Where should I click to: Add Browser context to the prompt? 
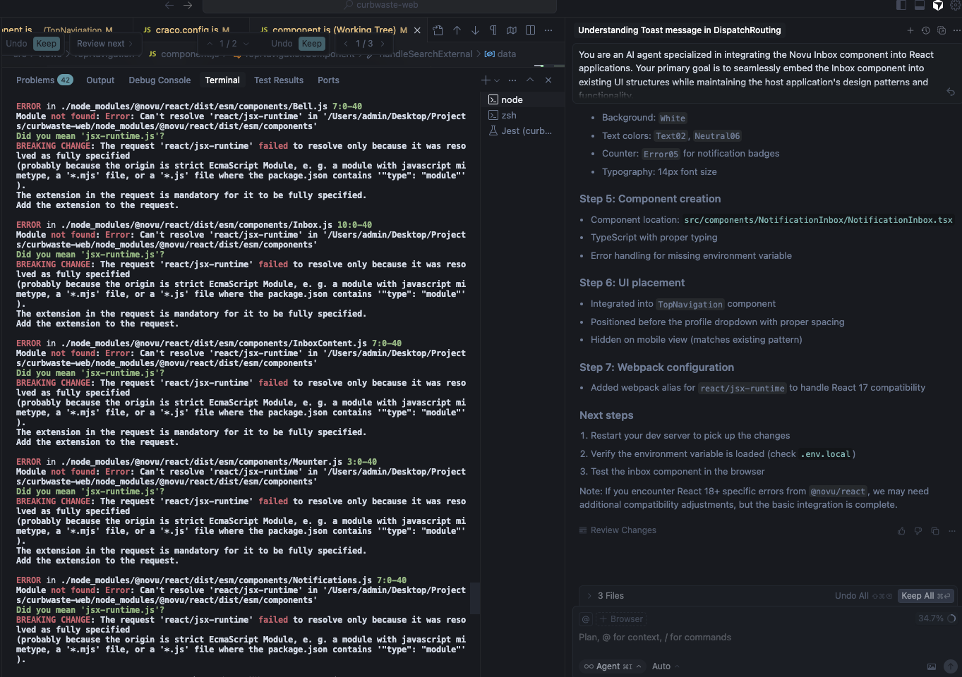click(x=621, y=619)
